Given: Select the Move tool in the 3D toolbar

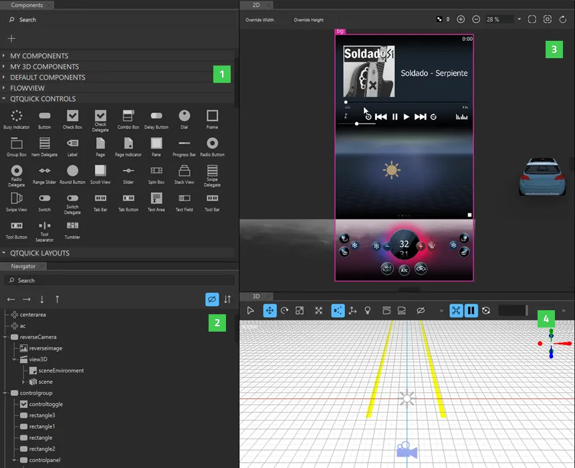Looking at the screenshot, I should 270,310.
